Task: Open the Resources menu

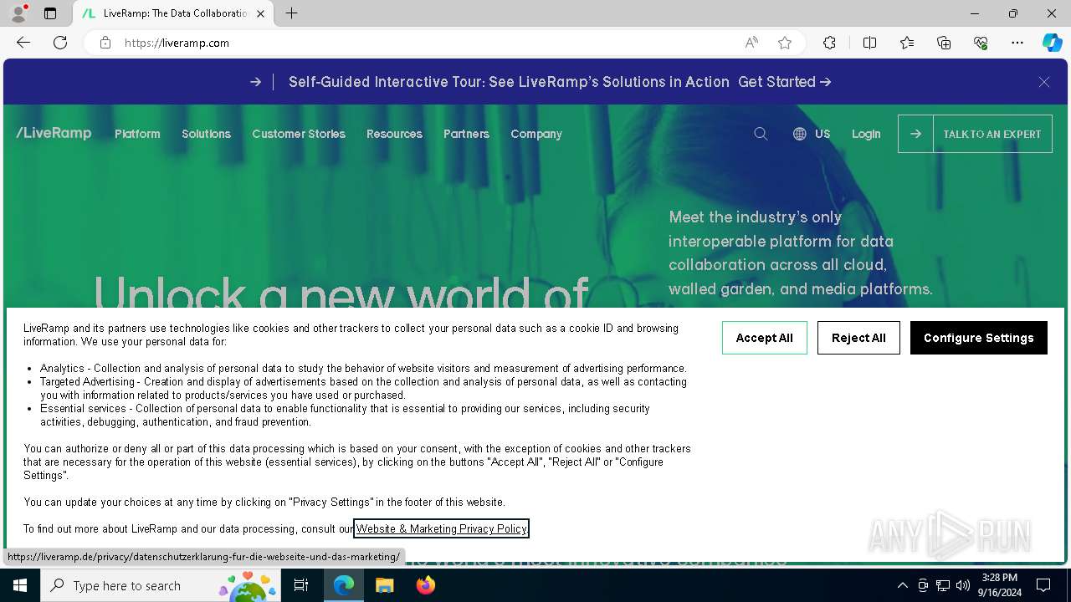Action: (394, 134)
